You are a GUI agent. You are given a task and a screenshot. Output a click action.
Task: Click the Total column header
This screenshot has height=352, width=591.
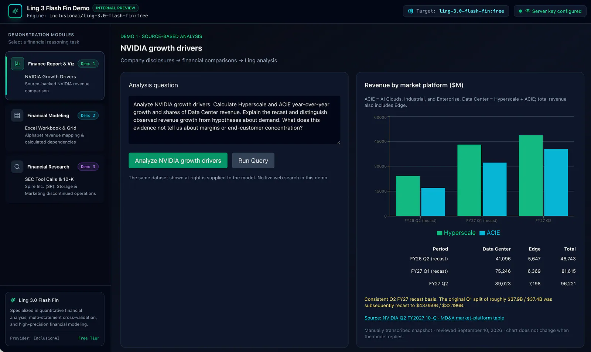570,249
